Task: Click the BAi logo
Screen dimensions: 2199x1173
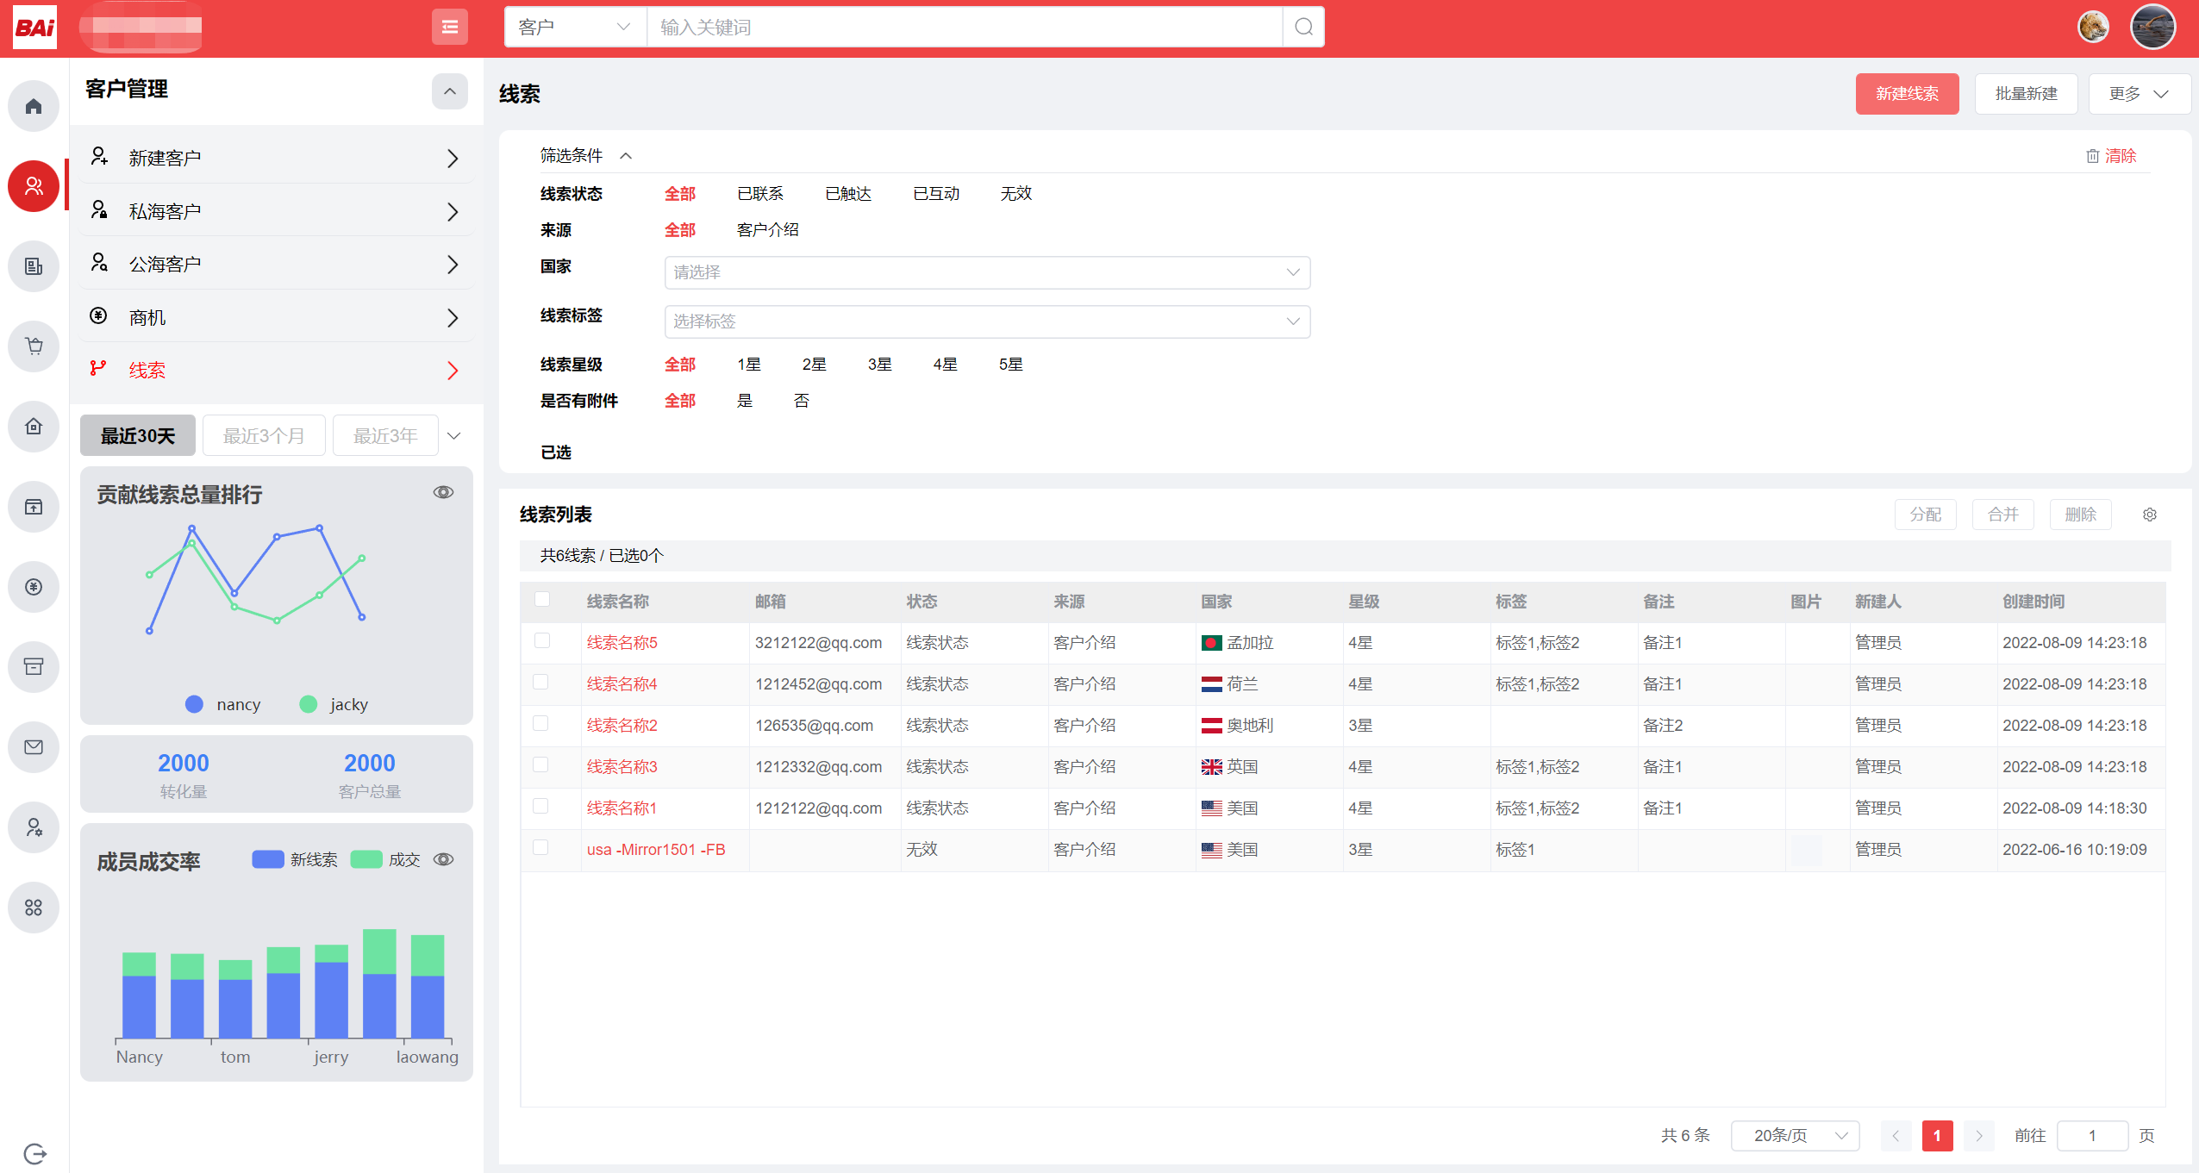Action: point(35,28)
